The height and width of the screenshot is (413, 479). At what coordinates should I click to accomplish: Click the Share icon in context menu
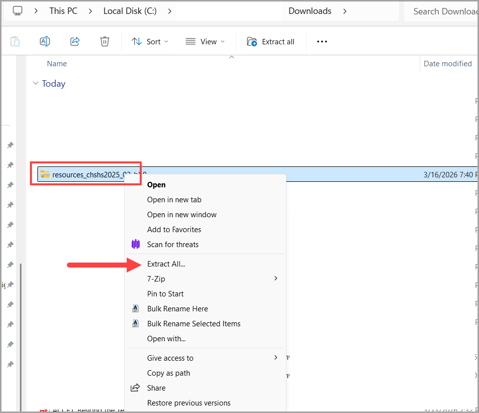point(135,388)
